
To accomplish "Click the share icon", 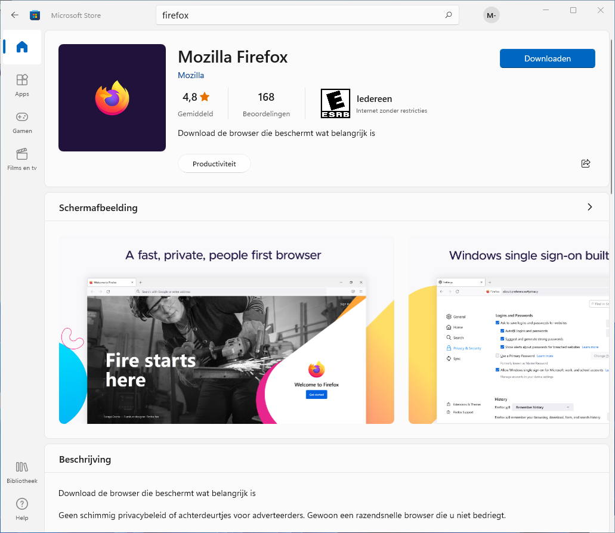I will pyautogui.click(x=585, y=163).
